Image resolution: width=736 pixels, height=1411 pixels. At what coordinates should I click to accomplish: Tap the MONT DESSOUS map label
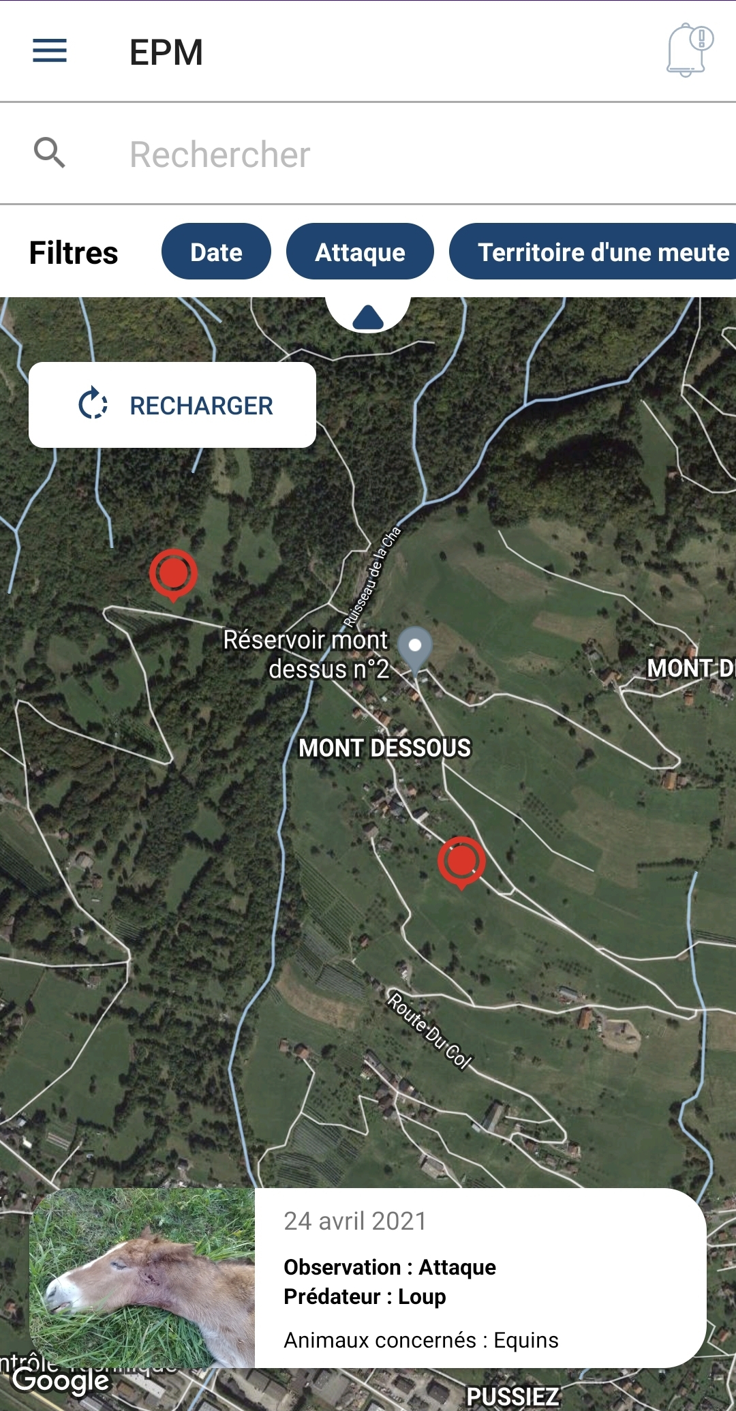[384, 748]
